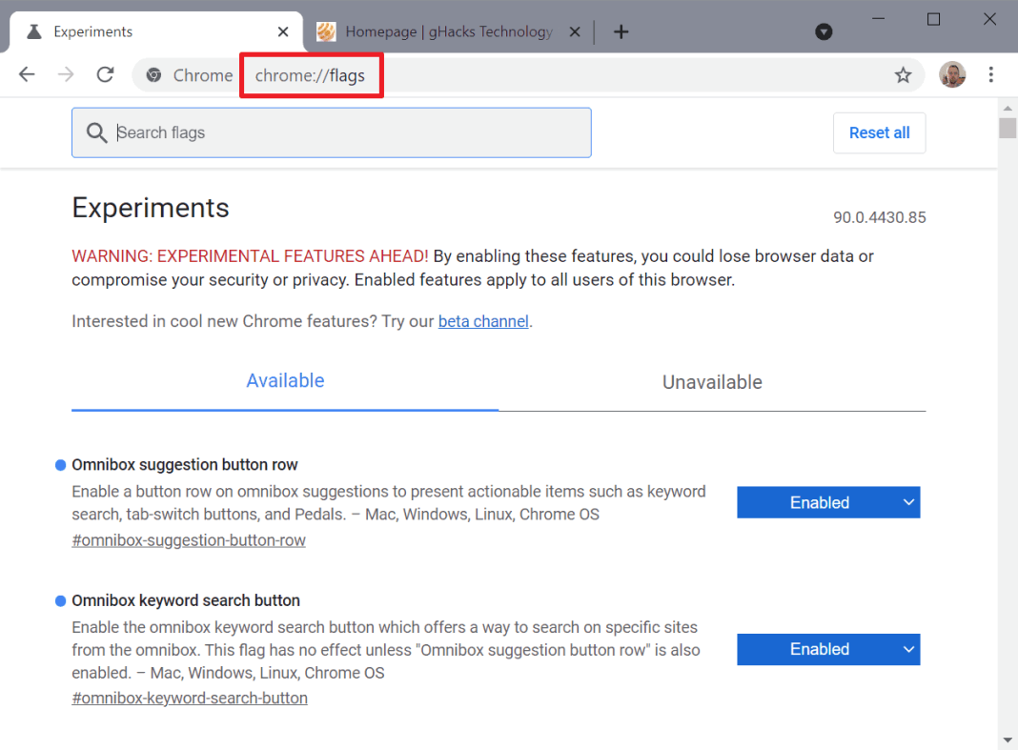
Task: Open Chrome's three-dot menu
Action: pos(991,74)
